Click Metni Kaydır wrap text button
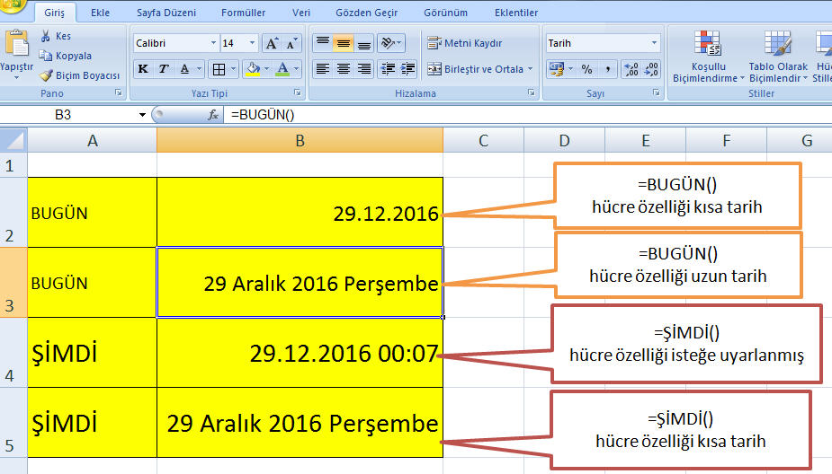Image resolution: width=832 pixels, height=474 pixels. [465, 43]
